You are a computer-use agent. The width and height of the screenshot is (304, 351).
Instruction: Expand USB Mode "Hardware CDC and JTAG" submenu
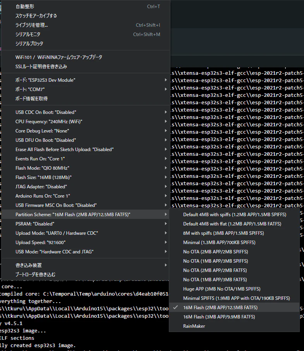86,251
